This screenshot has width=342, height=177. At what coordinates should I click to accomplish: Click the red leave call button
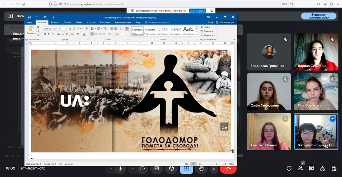(228, 168)
